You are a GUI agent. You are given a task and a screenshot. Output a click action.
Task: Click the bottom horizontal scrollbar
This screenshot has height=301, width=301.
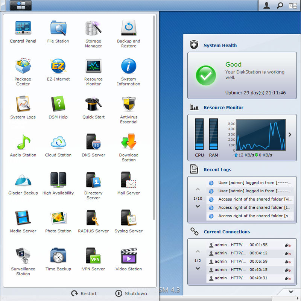point(215,298)
